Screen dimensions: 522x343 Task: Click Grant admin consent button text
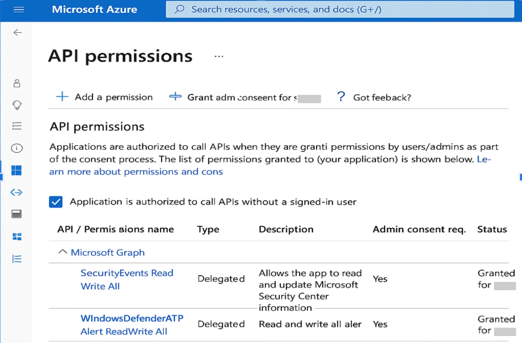[x=242, y=98]
